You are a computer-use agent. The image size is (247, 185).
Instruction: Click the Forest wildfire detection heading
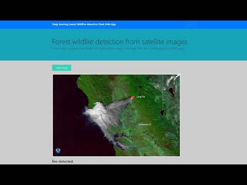point(120,42)
